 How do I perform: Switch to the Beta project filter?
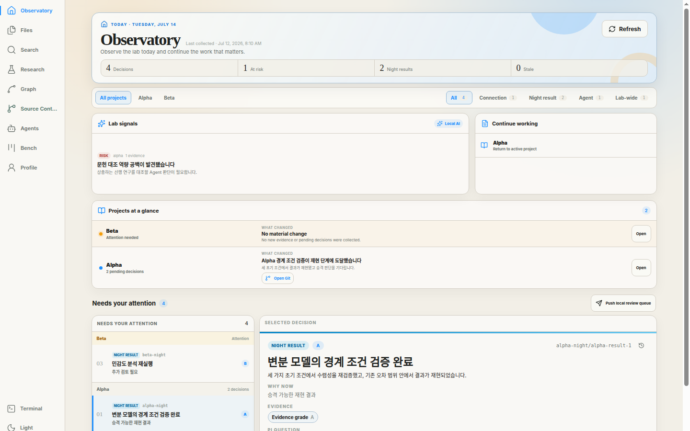coord(169,98)
